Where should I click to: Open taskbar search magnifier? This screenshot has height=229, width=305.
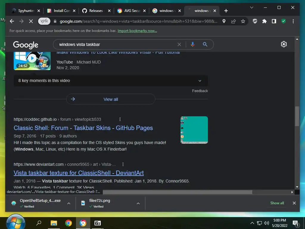point(39,223)
